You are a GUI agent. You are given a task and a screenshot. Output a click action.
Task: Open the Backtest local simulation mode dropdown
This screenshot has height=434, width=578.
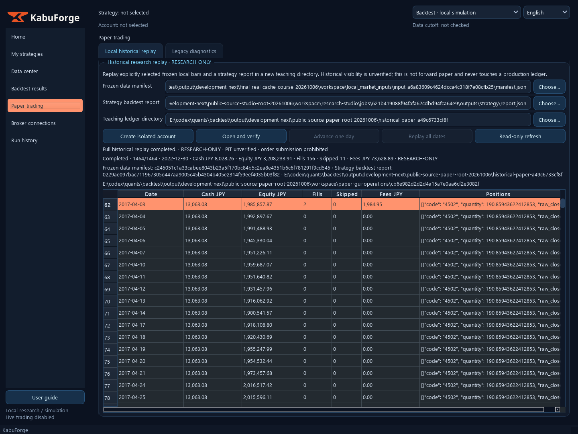point(466,12)
